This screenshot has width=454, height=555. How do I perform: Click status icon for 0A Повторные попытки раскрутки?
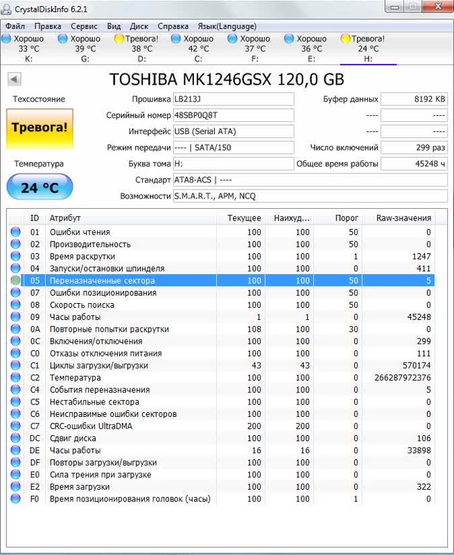coord(15,329)
